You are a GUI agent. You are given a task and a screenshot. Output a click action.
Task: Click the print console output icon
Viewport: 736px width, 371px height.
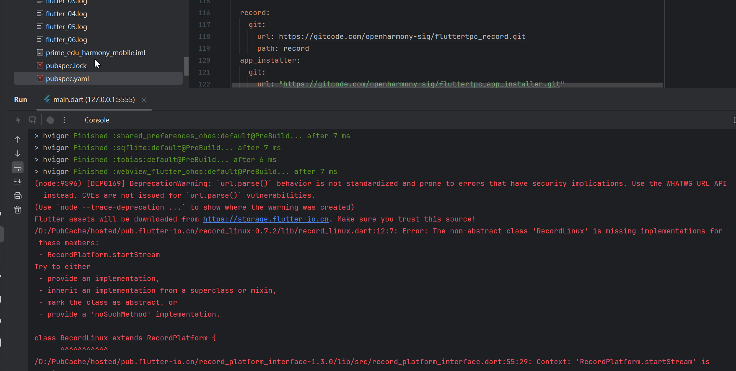click(18, 196)
